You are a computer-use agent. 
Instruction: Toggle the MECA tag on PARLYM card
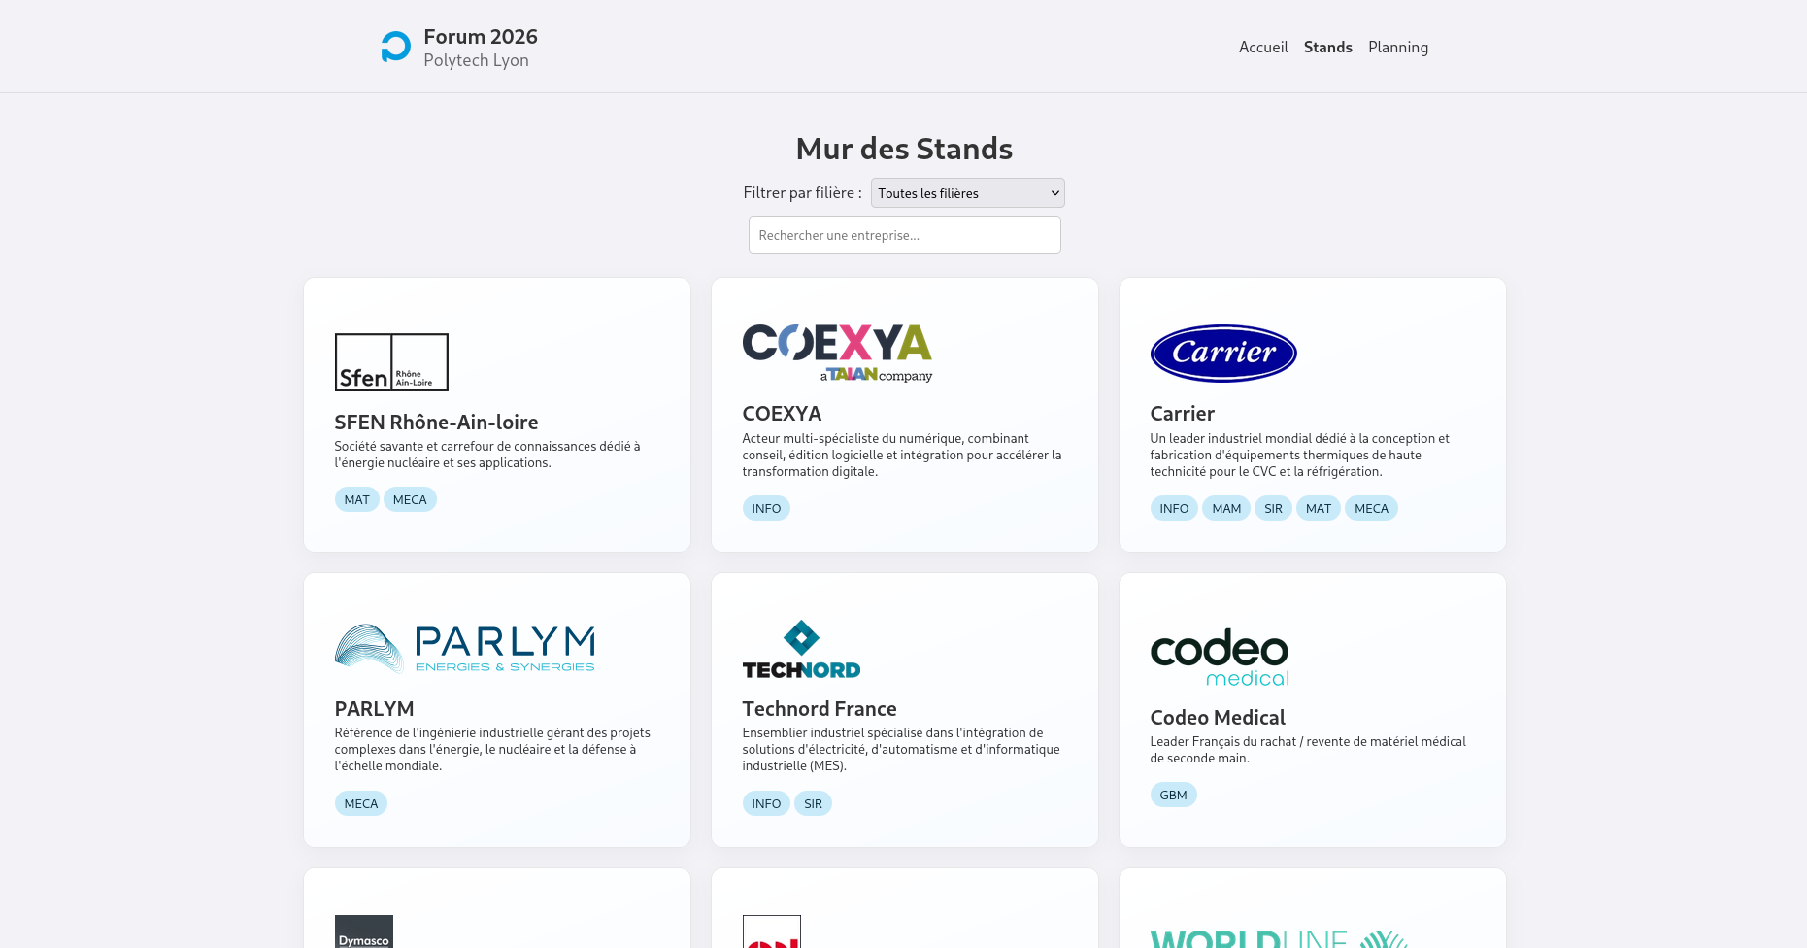360,803
